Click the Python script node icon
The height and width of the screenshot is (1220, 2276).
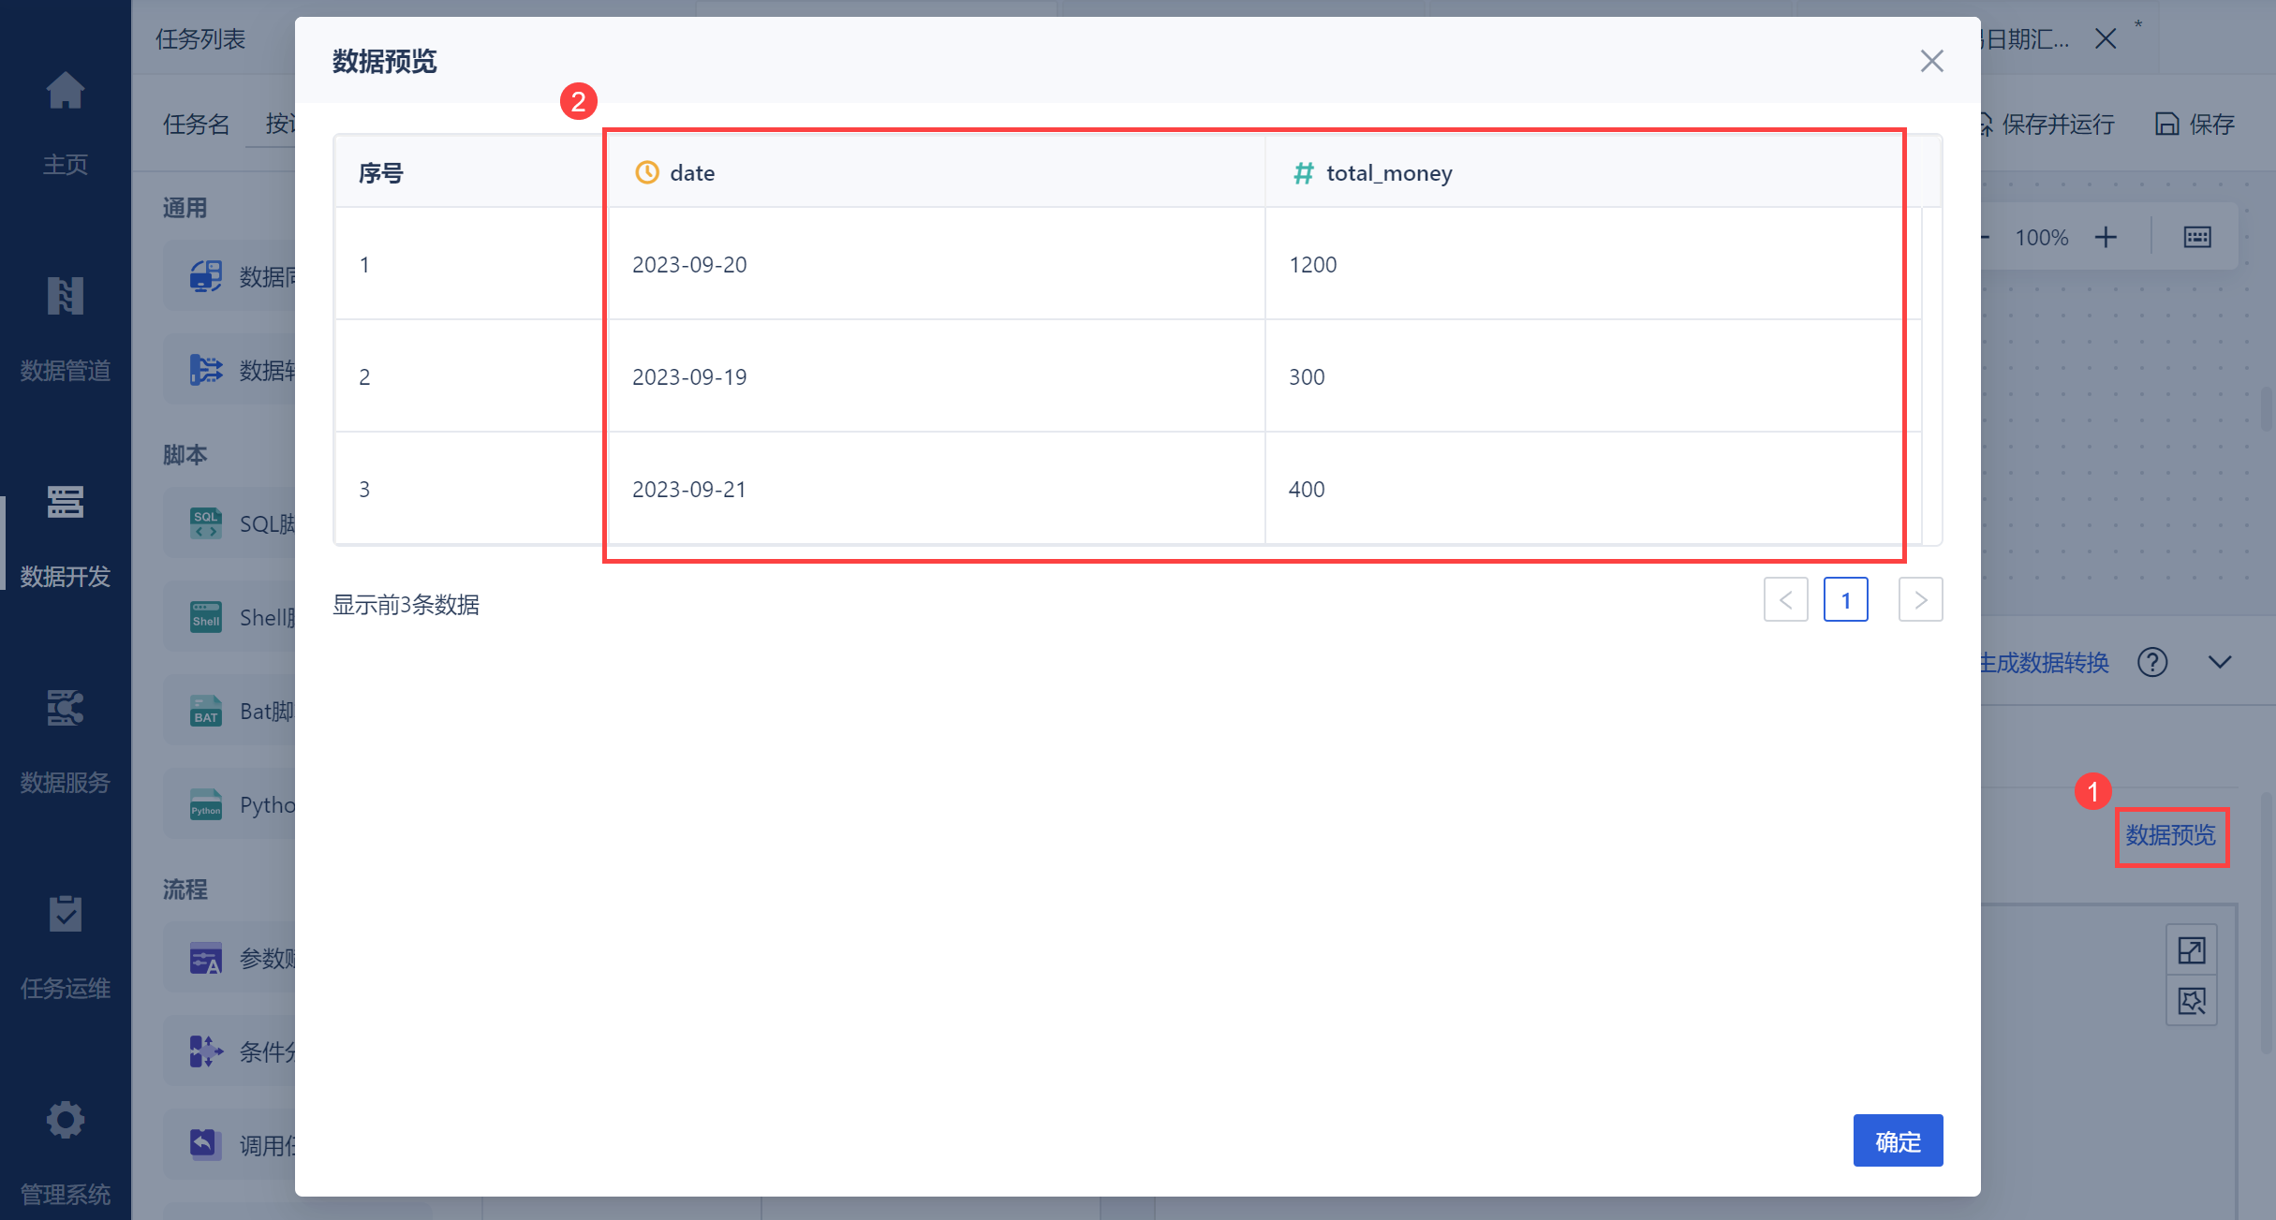[x=206, y=804]
